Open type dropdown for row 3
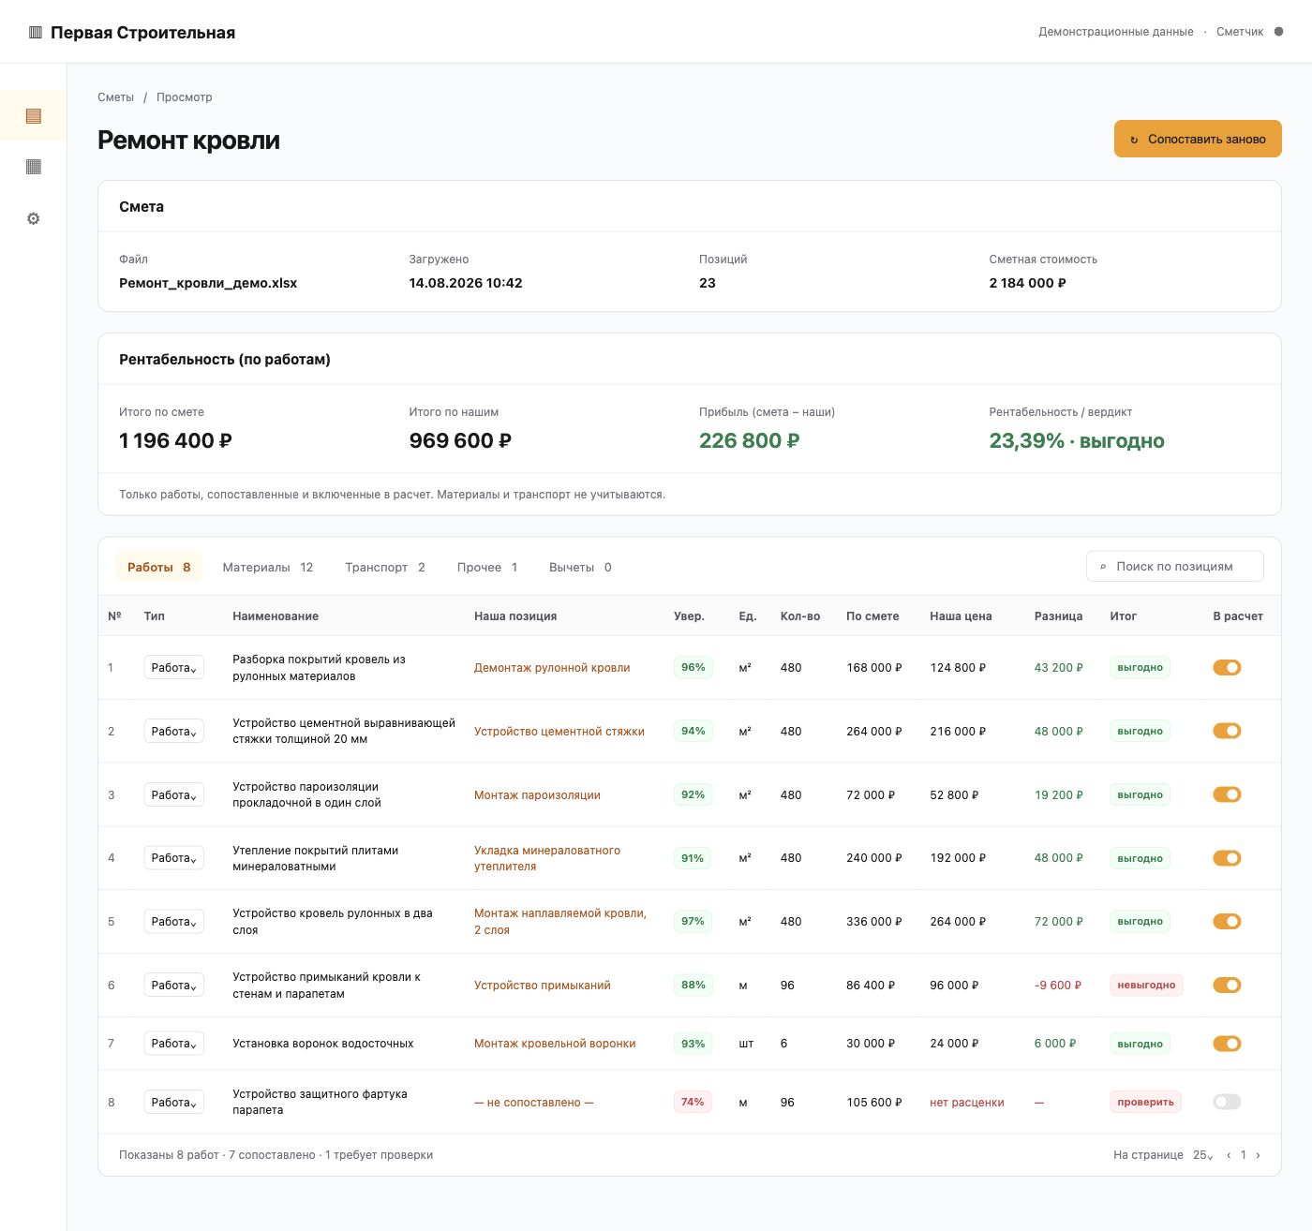The height and width of the screenshot is (1231, 1312). [x=173, y=795]
